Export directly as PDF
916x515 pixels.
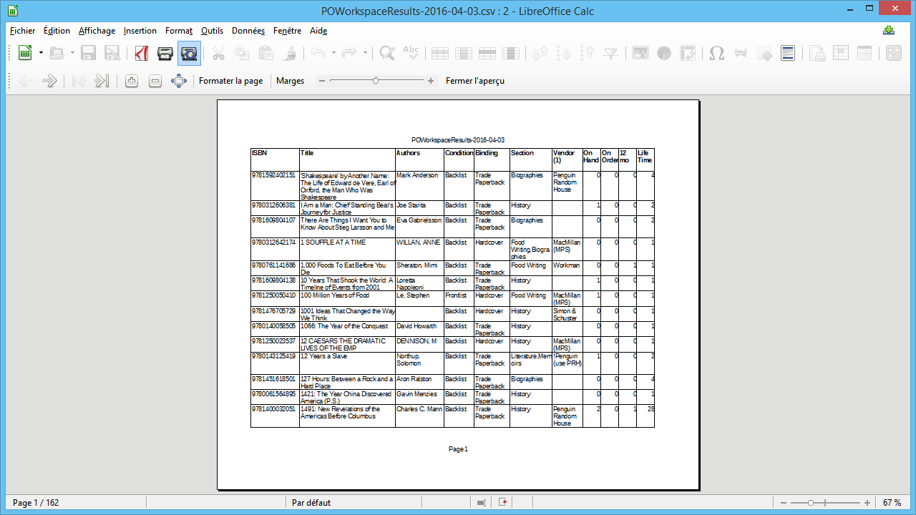[x=141, y=53]
